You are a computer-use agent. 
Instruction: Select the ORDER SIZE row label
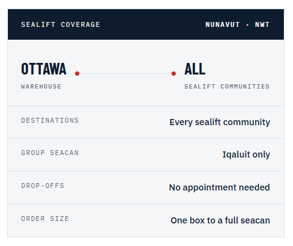(x=45, y=219)
